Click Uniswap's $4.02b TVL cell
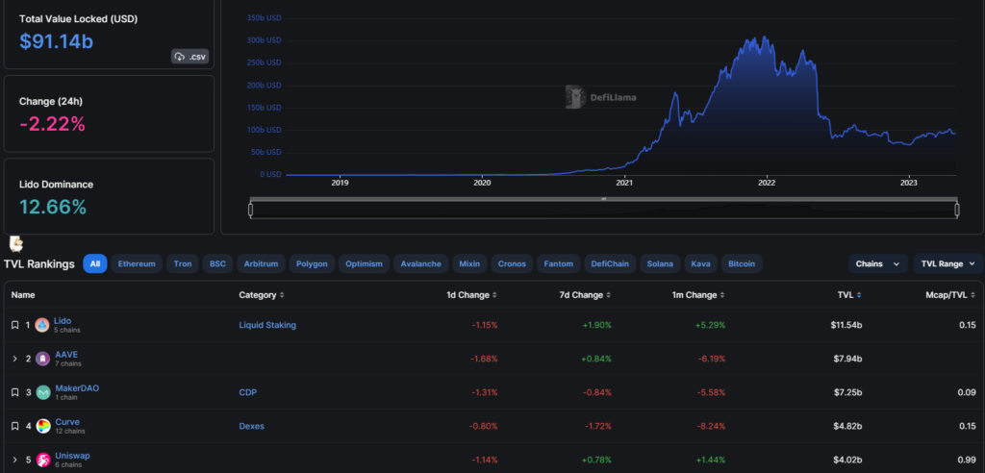Image resolution: width=985 pixels, height=473 pixels. pos(846,460)
